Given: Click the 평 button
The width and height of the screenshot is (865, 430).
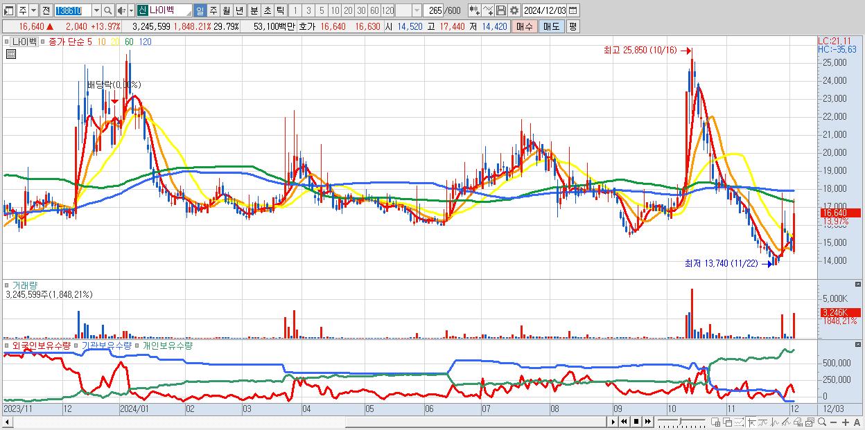Looking at the screenshot, I should [x=573, y=26].
